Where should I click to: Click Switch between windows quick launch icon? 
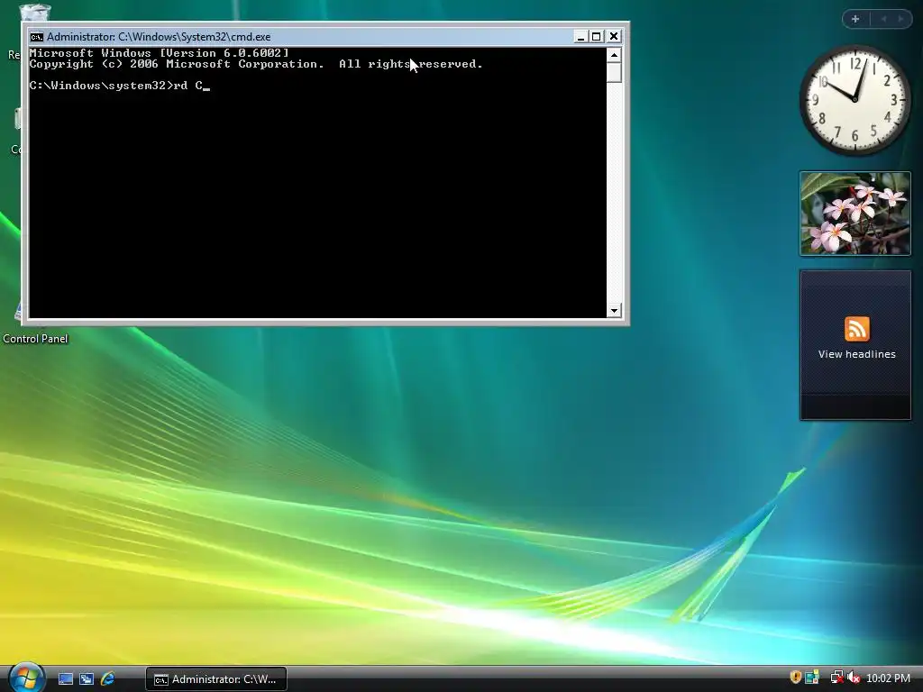87,679
